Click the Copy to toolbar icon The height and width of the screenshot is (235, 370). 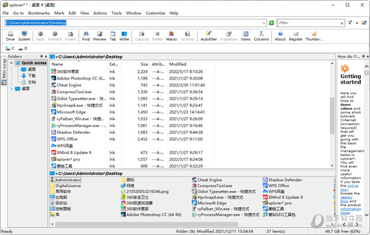point(142,36)
